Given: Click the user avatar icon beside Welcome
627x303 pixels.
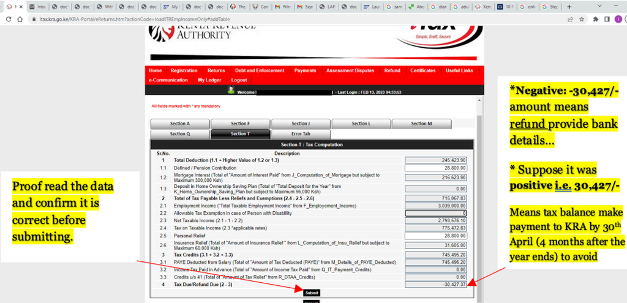Looking at the screenshot, I should coord(231,90).
